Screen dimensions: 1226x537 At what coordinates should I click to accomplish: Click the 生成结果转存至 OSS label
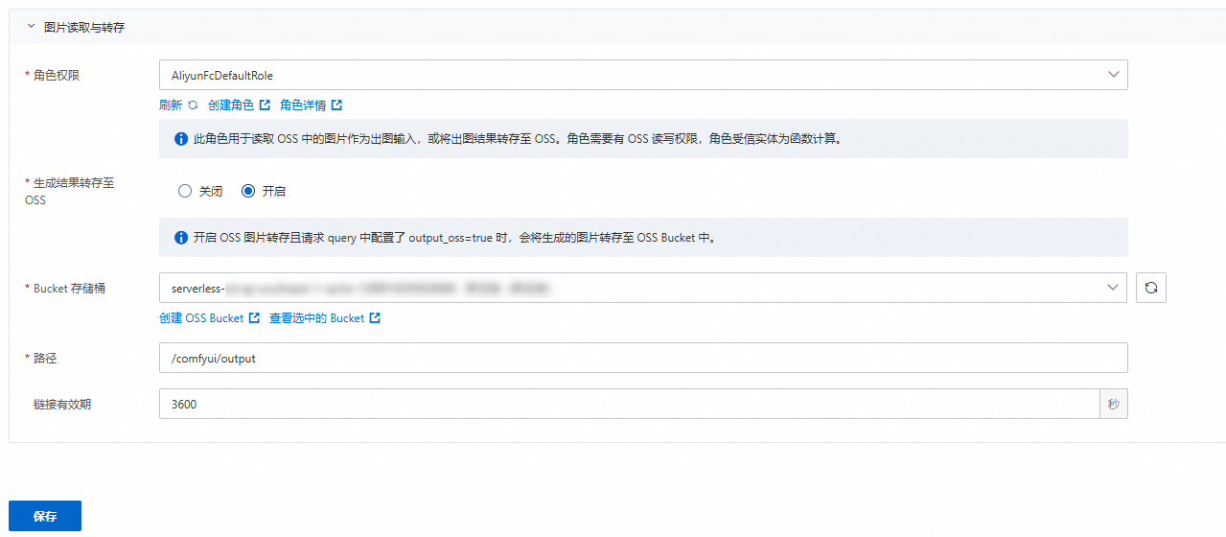coord(69,192)
